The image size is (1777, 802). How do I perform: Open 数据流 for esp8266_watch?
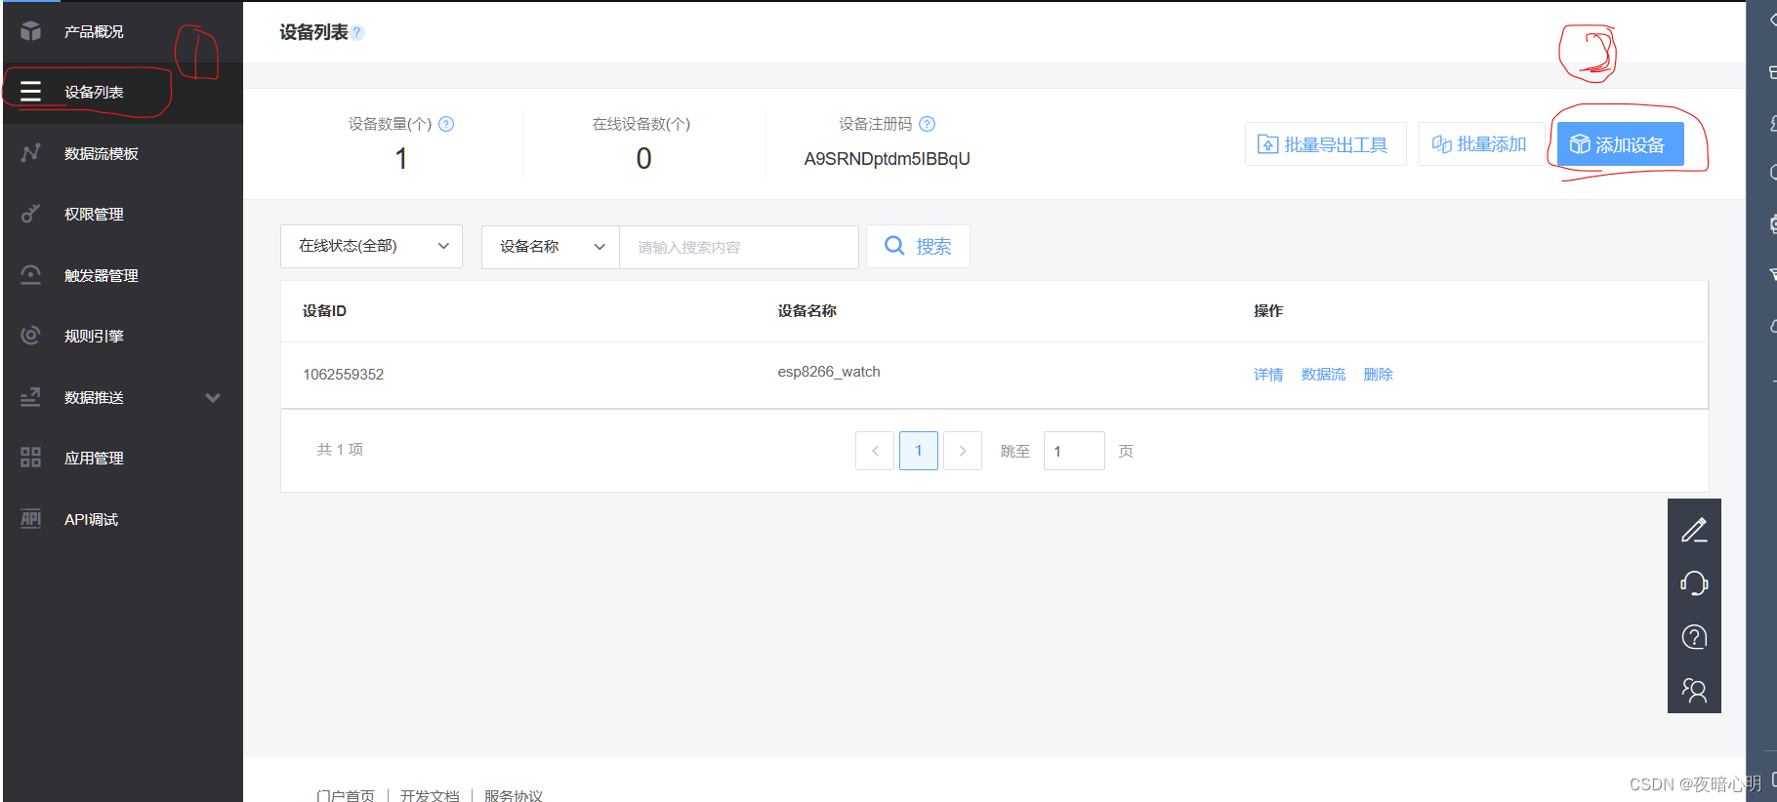pos(1323,375)
